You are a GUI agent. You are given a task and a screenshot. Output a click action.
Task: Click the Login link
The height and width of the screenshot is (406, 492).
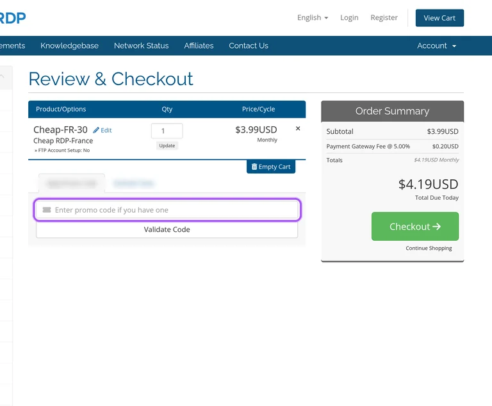349,17
